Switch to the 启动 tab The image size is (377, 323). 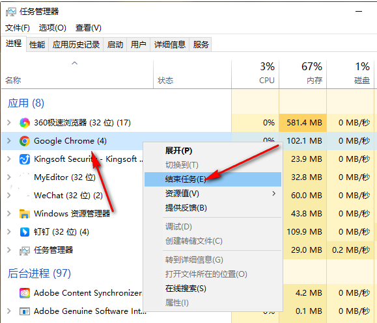(115, 45)
